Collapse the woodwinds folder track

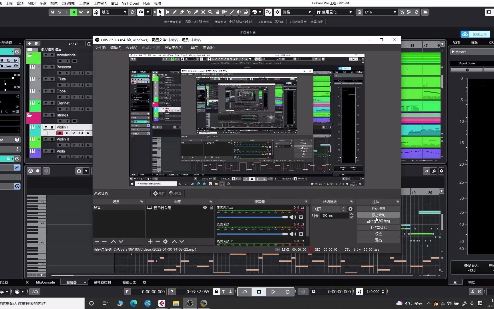[x=29, y=55]
